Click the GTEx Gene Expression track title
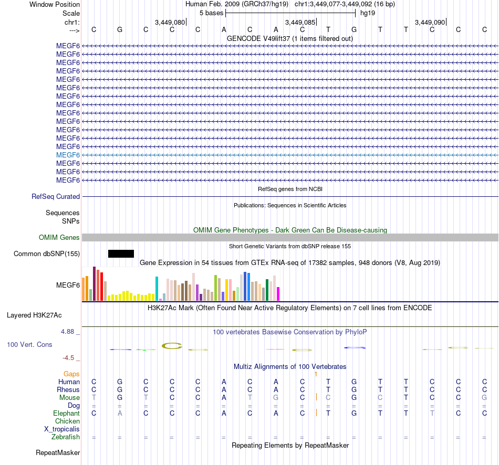 tap(290, 263)
